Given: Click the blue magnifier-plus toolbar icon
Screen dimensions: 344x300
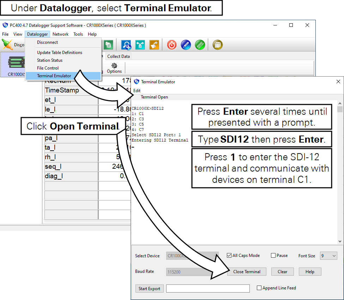Looking at the screenshot, I should pyautogui.click(x=126, y=45).
